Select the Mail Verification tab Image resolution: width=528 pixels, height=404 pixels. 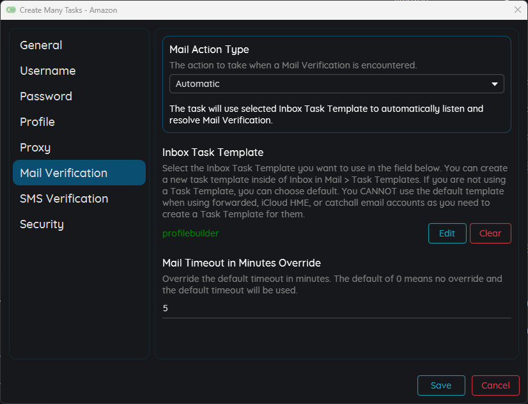click(x=79, y=173)
